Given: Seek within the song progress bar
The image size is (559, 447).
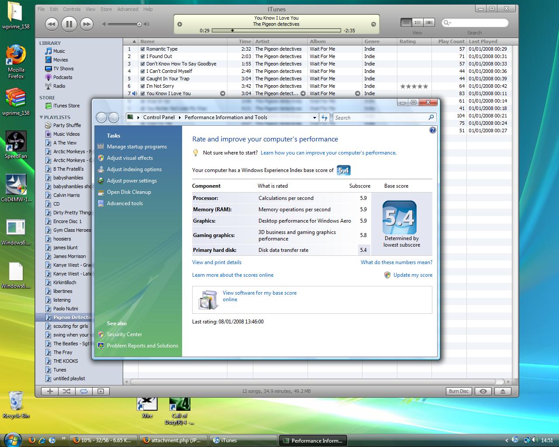Looking at the screenshot, I should coord(276,31).
